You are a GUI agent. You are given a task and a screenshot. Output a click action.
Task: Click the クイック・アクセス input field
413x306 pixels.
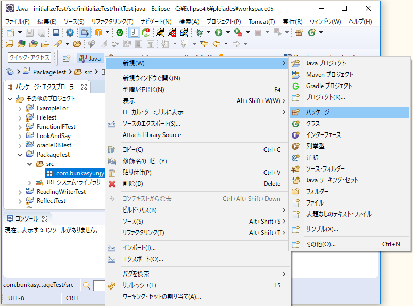point(29,57)
